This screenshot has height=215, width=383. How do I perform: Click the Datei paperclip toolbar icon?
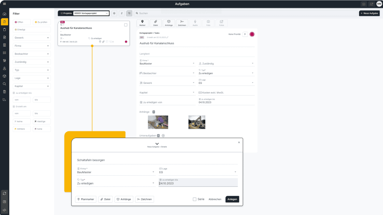point(156,23)
